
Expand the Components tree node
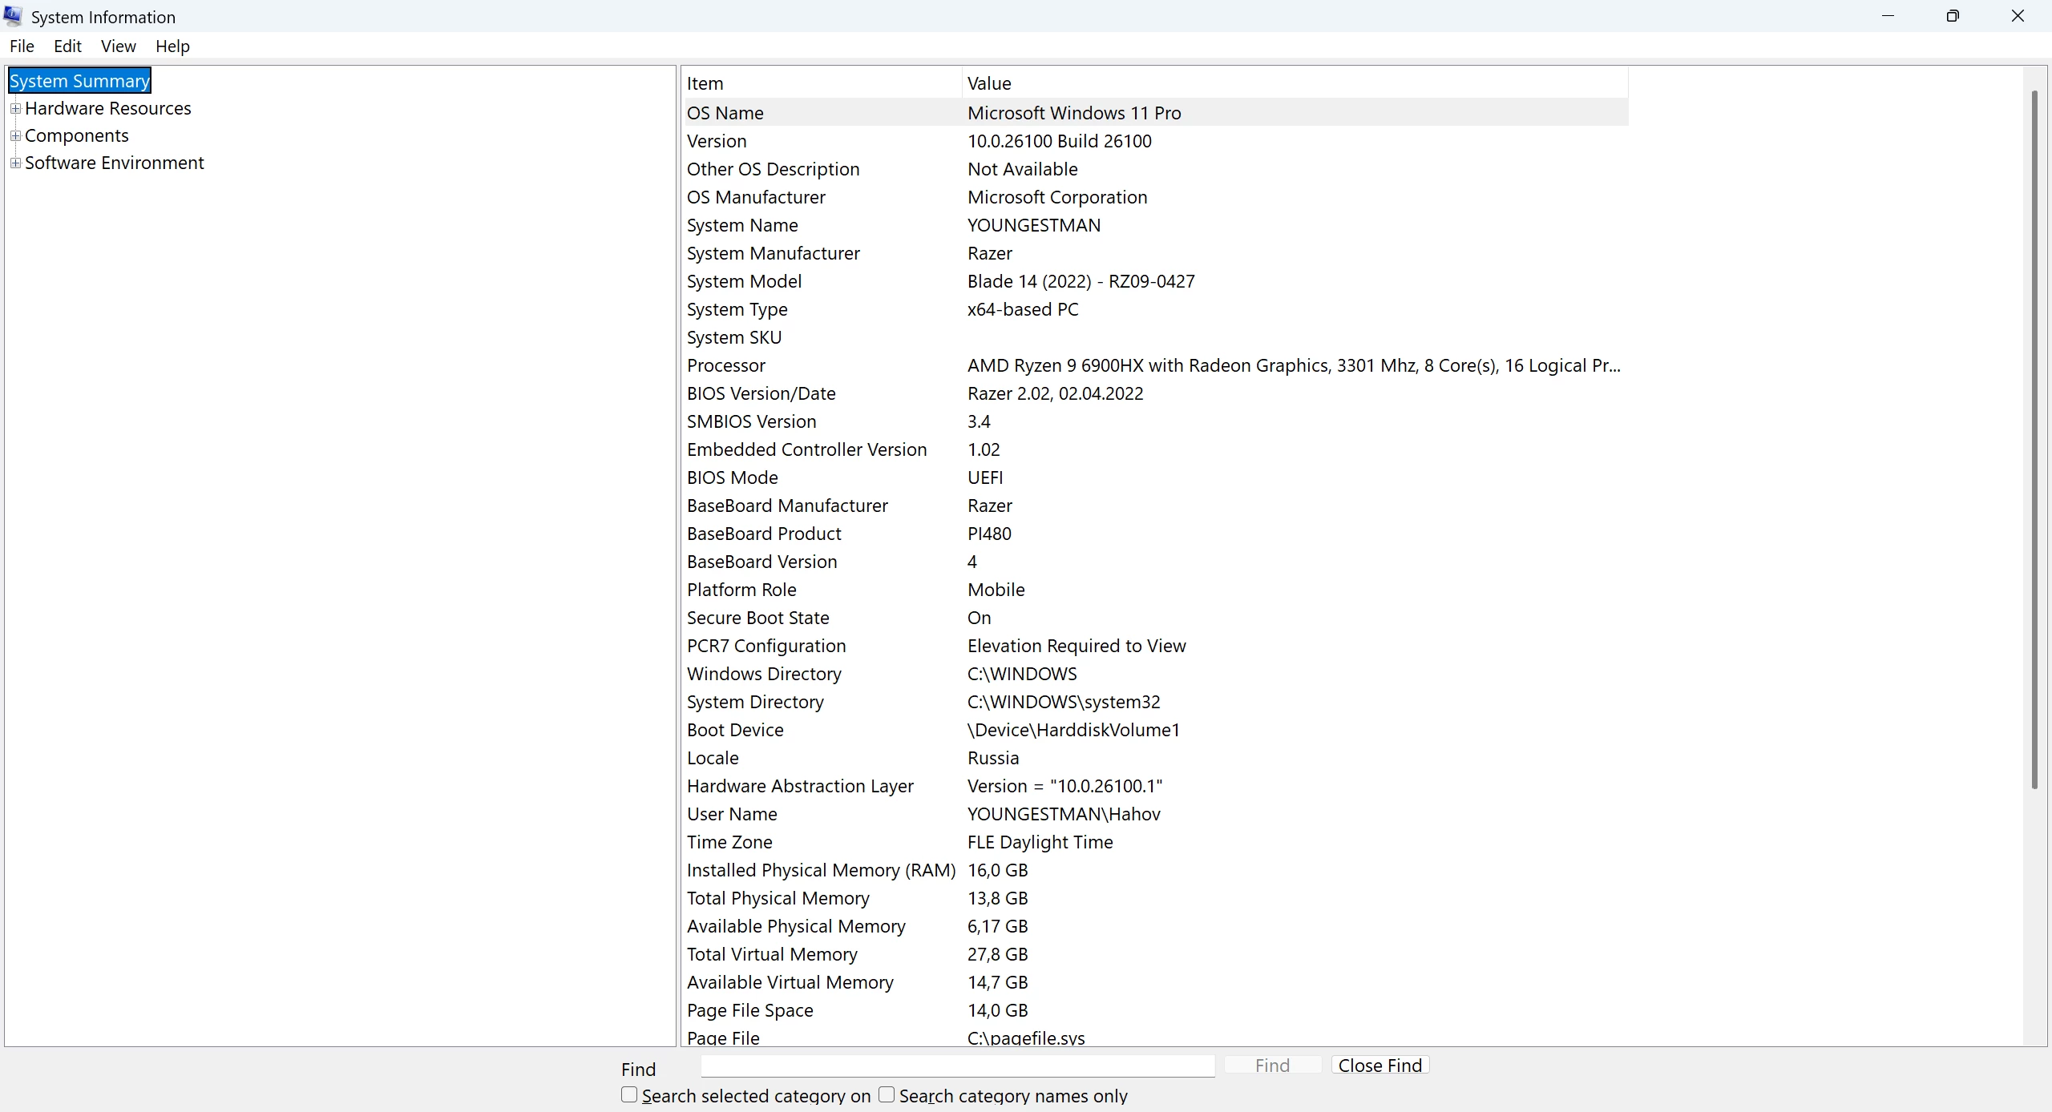click(x=15, y=135)
